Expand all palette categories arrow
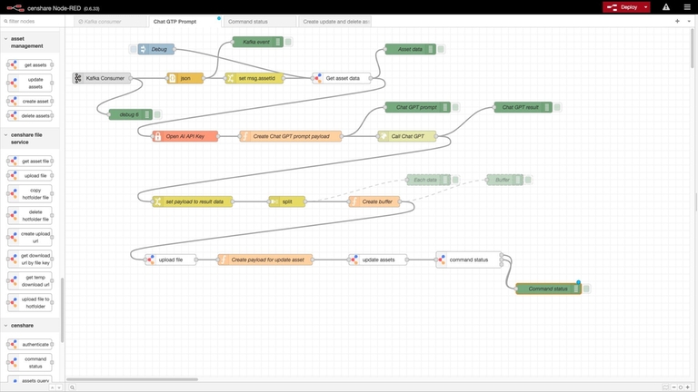This screenshot has width=698, height=392. click(59, 387)
